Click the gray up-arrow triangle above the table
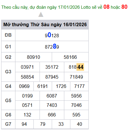The image size is (130, 131). coord(41,15)
